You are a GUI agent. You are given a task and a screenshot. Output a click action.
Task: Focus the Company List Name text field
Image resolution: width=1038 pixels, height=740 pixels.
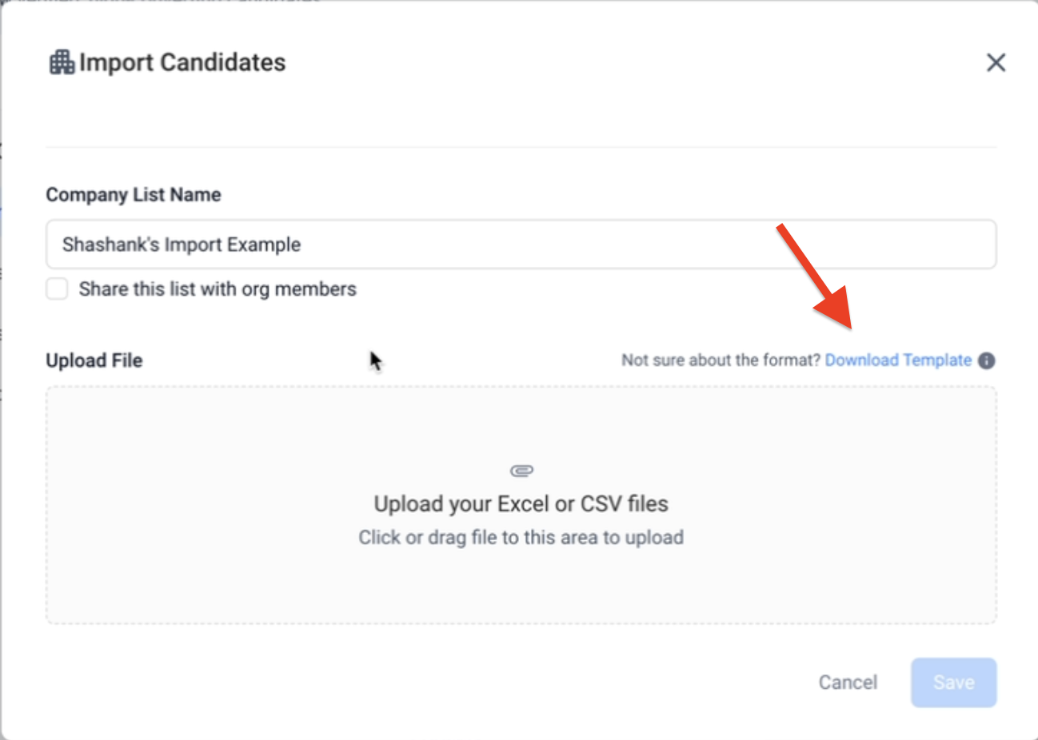[x=521, y=245]
